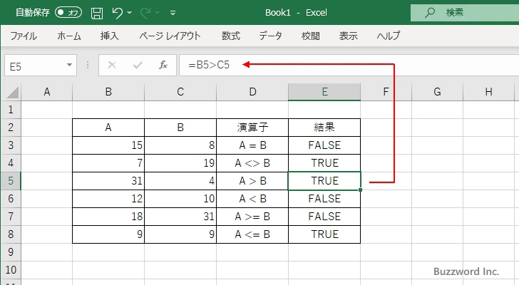
Task: Select row 10 header
Action: tap(11, 270)
